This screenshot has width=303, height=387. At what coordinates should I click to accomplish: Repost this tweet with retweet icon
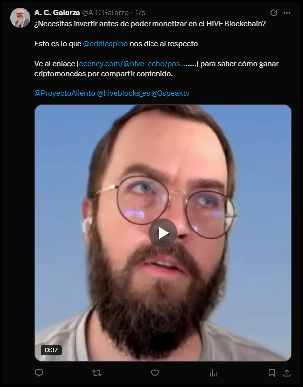97,373
